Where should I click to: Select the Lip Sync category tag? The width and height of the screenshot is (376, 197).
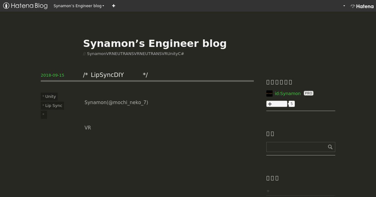coord(52,105)
